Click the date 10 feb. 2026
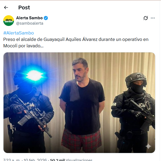 click(35, 160)
